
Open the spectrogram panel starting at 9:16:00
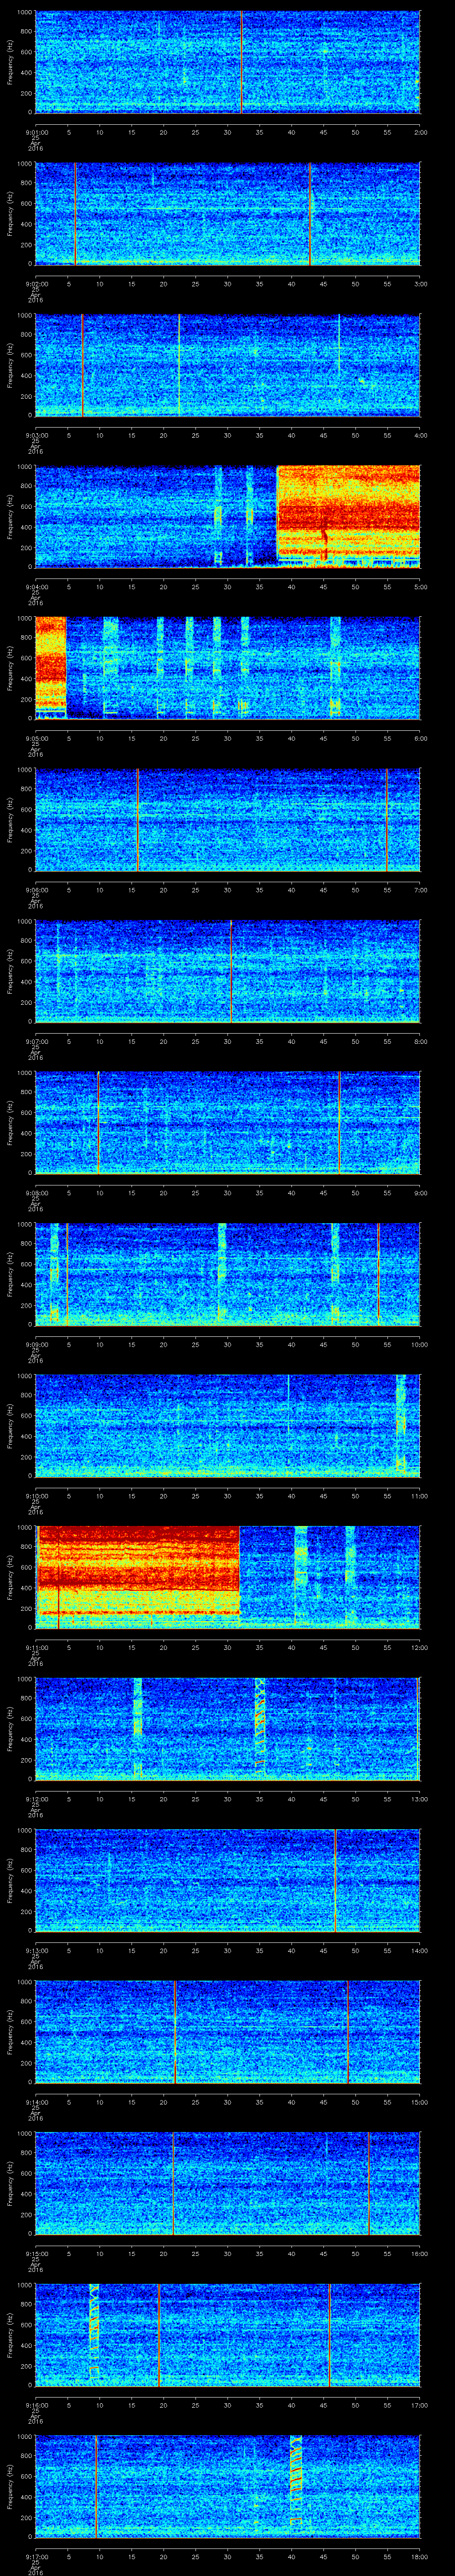coord(227,2335)
